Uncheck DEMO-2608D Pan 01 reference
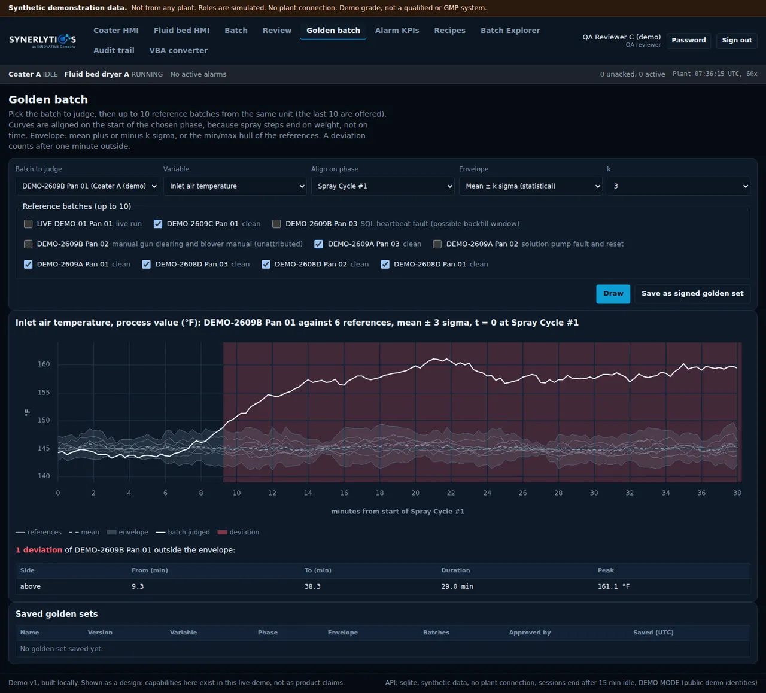This screenshot has height=693, width=766. (385, 265)
